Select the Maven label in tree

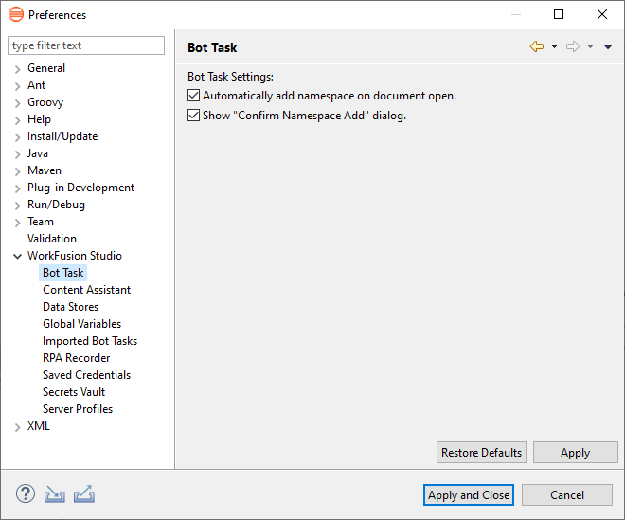click(45, 170)
